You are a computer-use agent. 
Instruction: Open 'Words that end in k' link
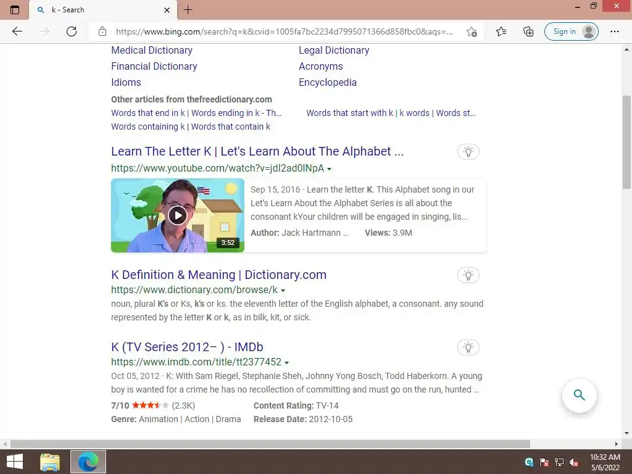196,114
